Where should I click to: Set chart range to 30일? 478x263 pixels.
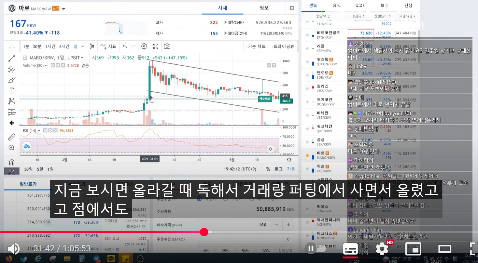coord(28,169)
